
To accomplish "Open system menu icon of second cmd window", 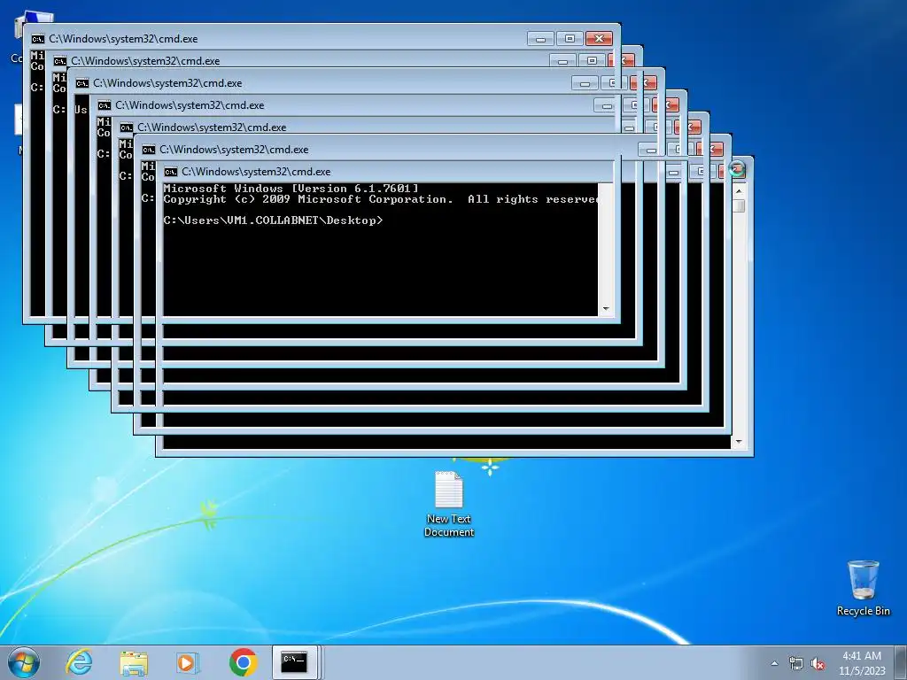I will tap(60, 61).
